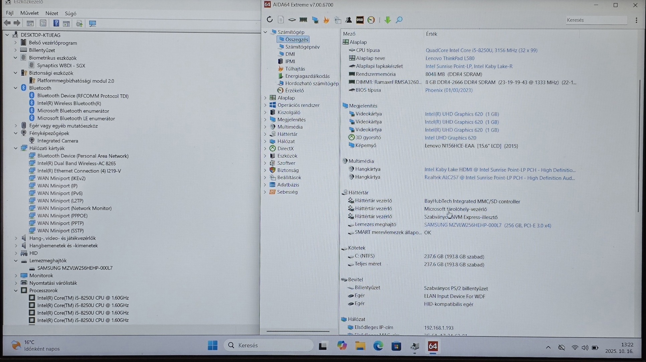Click the Refresh icon in AIDA64 toolbar
This screenshot has width=646, height=362.
[270, 20]
